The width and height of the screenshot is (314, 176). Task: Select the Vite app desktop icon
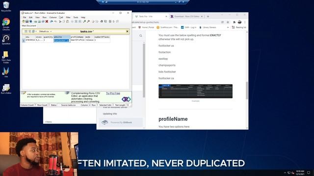point(6,72)
